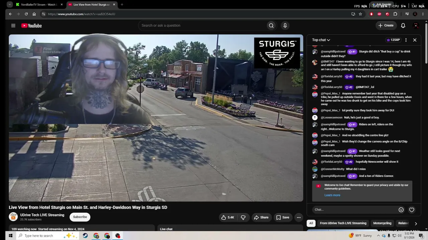Image resolution: width=428 pixels, height=240 pixels.
Task: Reload the current page
Action: (x=26, y=14)
